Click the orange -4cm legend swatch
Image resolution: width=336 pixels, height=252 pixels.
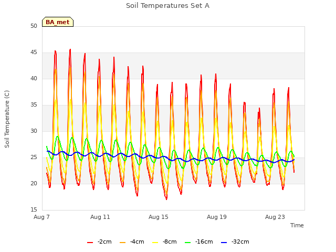[122, 243]
